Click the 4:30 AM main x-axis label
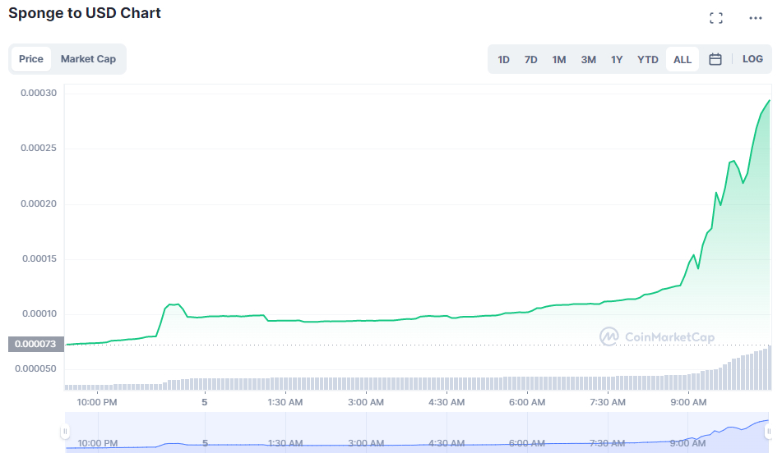 (x=447, y=402)
